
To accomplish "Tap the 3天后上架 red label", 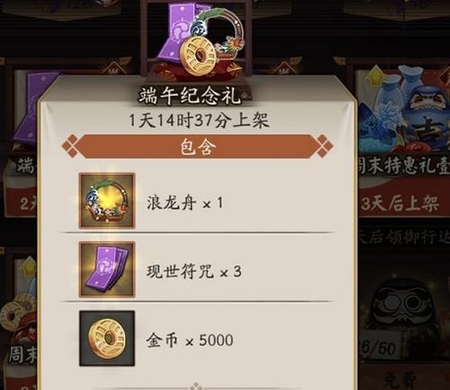I will tap(400, 204).
